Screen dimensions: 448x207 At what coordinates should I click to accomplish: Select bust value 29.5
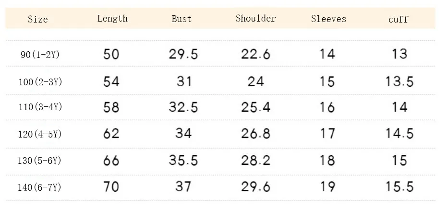(x=183, y=54)
